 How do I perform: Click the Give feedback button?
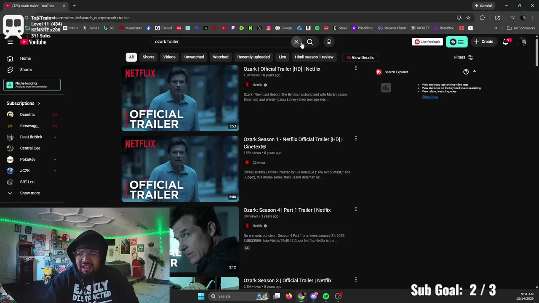pyautogui.click(x=427, y=42)
